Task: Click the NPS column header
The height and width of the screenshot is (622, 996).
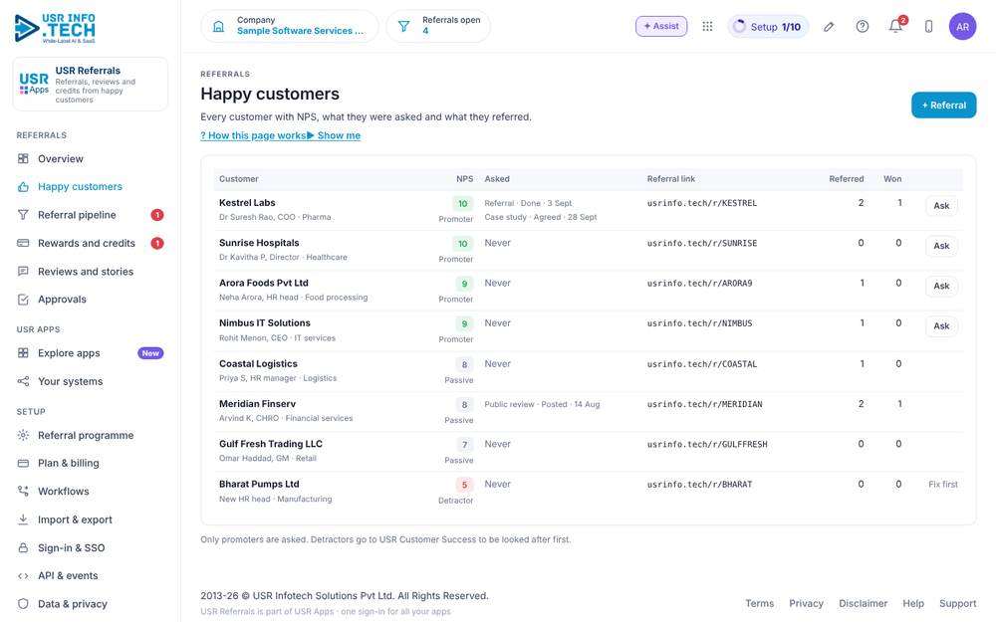Action: (464, 179)
